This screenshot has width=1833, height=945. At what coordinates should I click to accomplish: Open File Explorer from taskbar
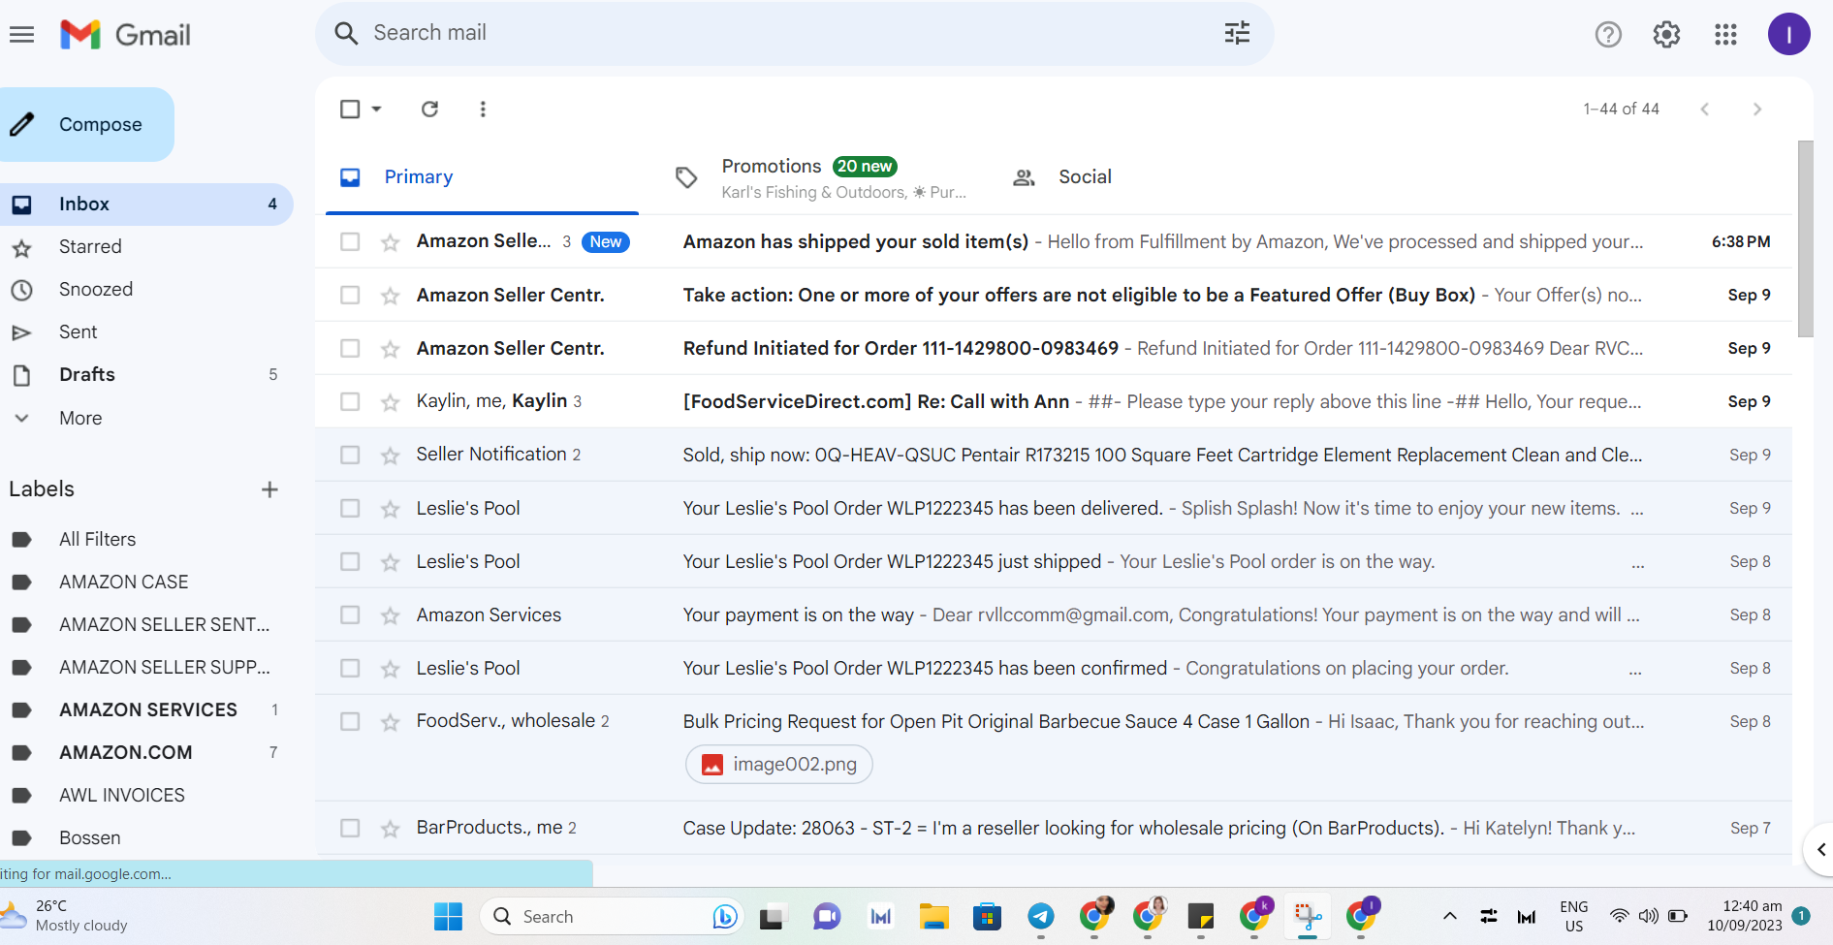[933, 916]
